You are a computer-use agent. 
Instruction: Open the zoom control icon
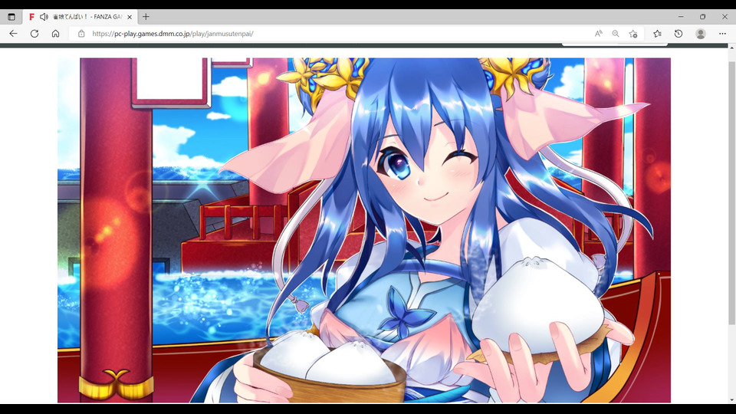click(616, 34)
